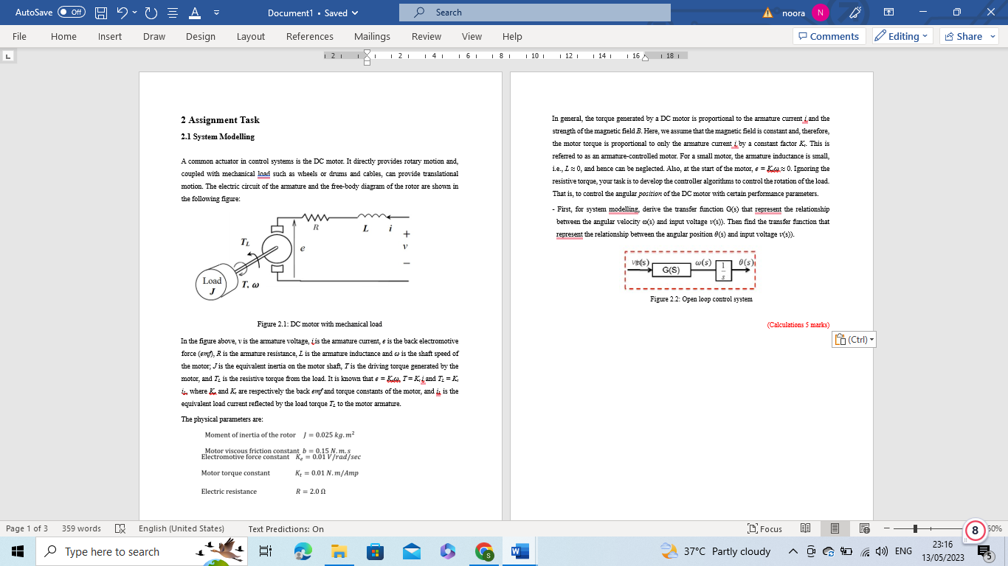Undo the last action
This screenshot has height=566, width=1008.
coord(123,12)
